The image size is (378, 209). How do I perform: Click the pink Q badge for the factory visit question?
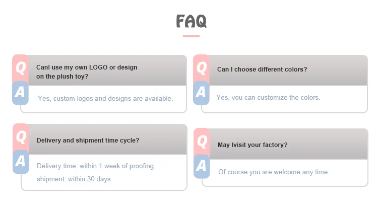point(202,142)
